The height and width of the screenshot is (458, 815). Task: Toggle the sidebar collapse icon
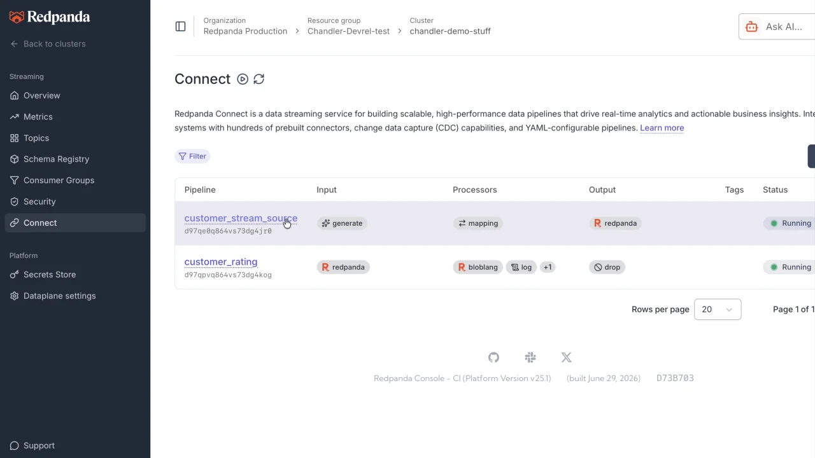(x=180, y=26)
